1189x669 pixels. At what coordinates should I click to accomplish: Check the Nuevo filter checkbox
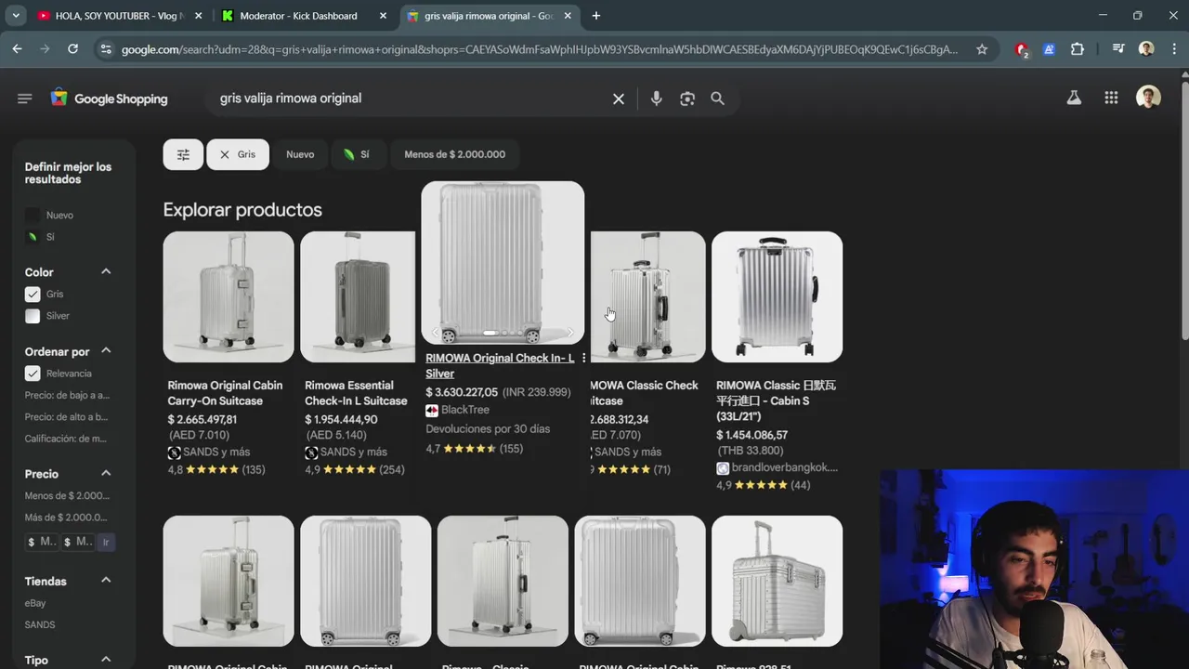33,215
